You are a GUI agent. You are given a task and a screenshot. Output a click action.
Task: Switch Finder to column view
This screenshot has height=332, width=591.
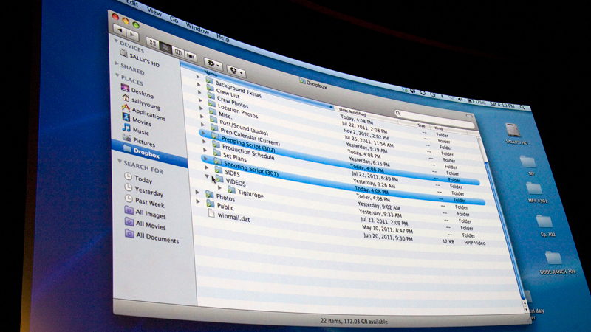click(x=178, y=52)
